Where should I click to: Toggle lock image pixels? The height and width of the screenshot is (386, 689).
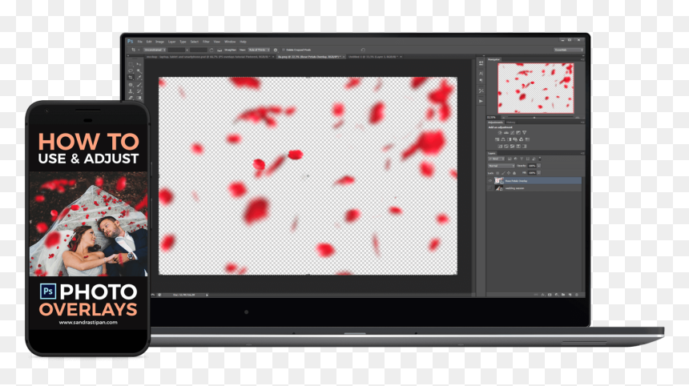coord(504,173)
